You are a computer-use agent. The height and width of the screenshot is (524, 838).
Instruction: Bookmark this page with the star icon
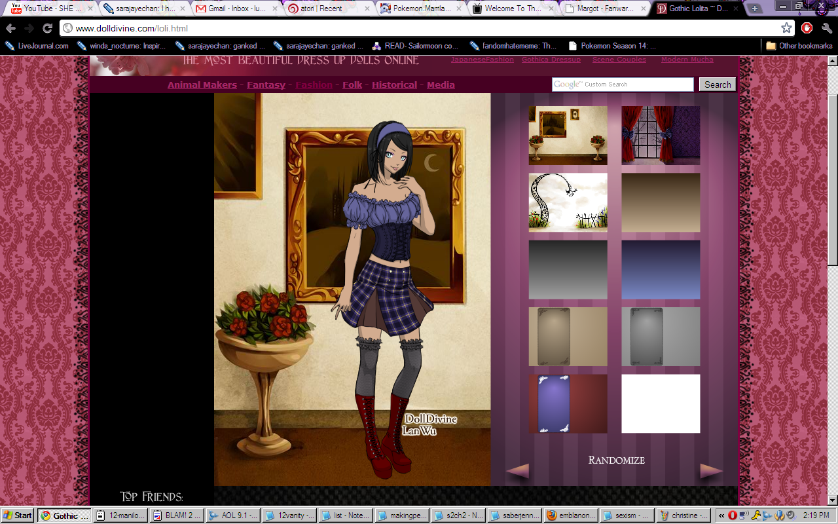[786, 28]
